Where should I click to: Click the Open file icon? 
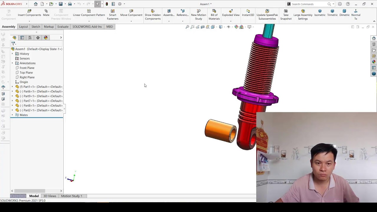click(x=51, y=4)
